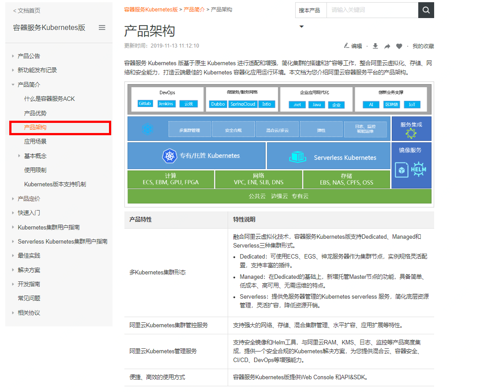Click the 计算 ECS, EBM, GPU, FPGA block
484x392 pixels.
pos(171,179)
